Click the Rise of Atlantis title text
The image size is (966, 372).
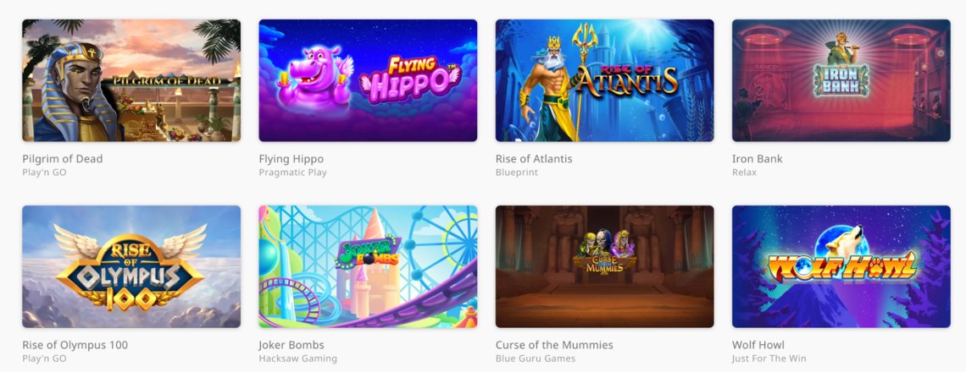(534, 159)
